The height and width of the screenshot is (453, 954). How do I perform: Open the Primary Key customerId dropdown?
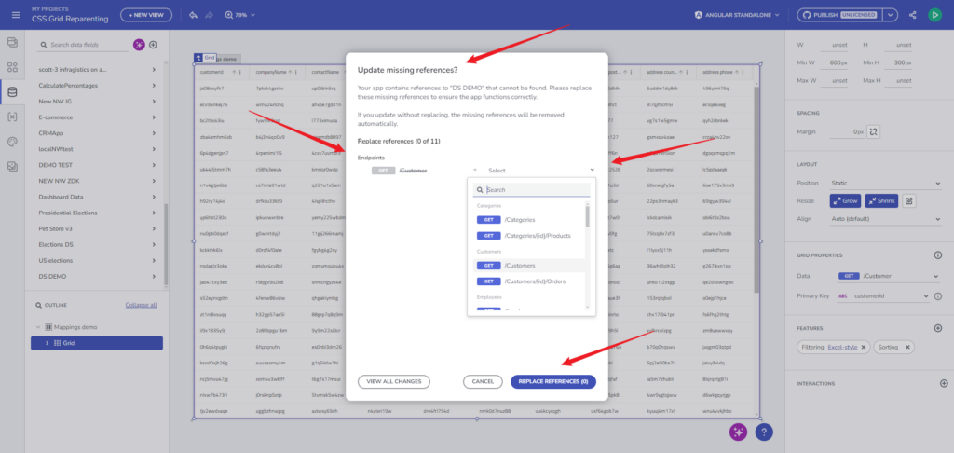point(883,295)
